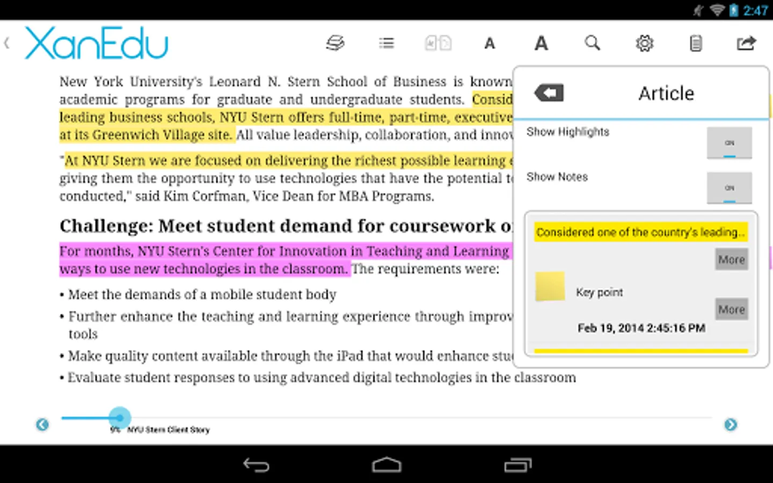This screenshot has width=773, height=483.
Task: Toggle Show Notes switch
Action: [729, 188]
